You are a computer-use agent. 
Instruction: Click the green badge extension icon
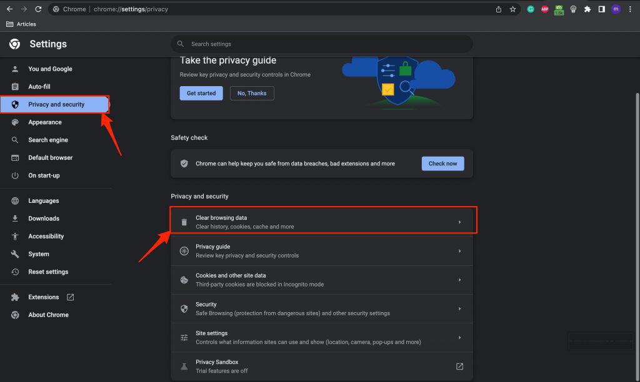[559, 10]
